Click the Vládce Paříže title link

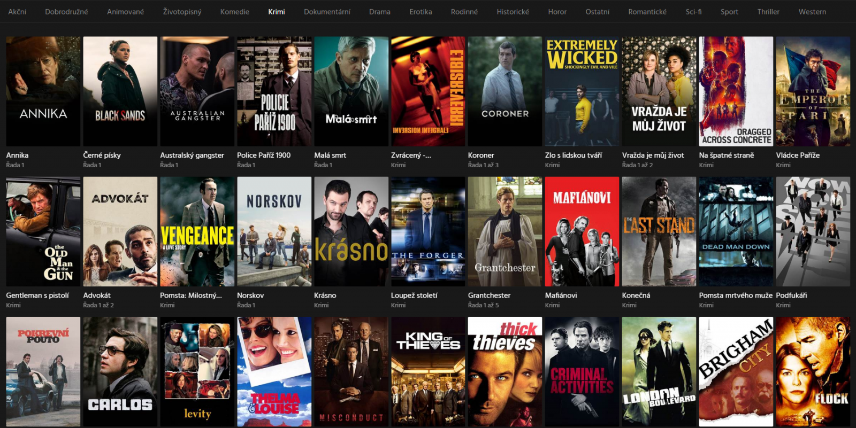tap(798, 155)
